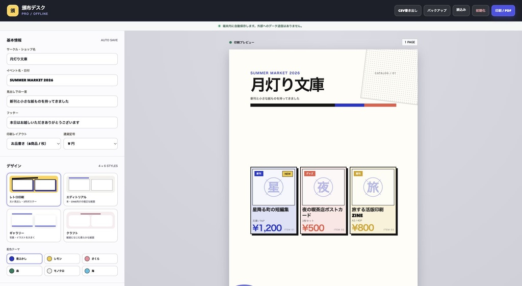Click the ¥800 price
The image size is (522, 286).
363,228
